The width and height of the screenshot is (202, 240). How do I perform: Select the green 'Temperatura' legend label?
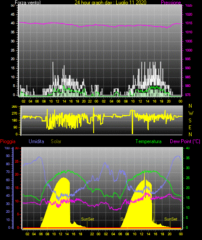149,141
